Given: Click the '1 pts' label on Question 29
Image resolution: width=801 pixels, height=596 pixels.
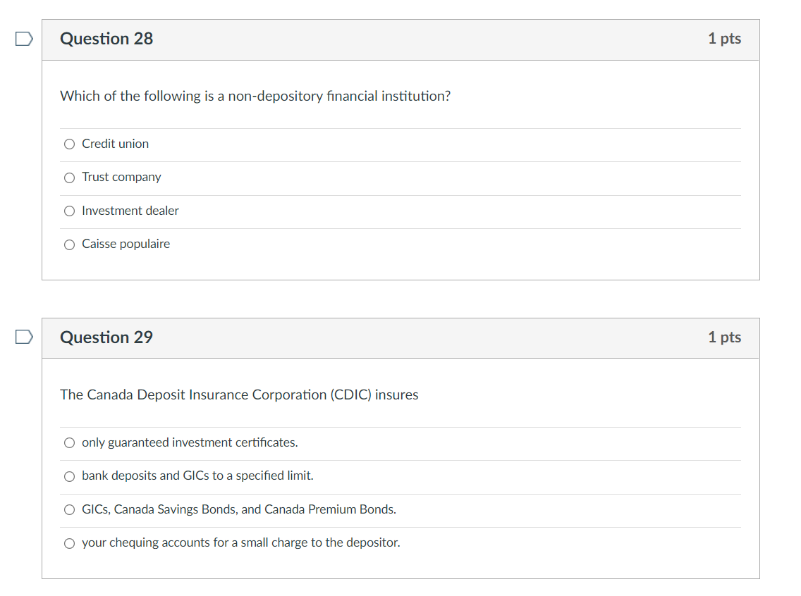Looking at the screenshot, I should pos(724,337).
